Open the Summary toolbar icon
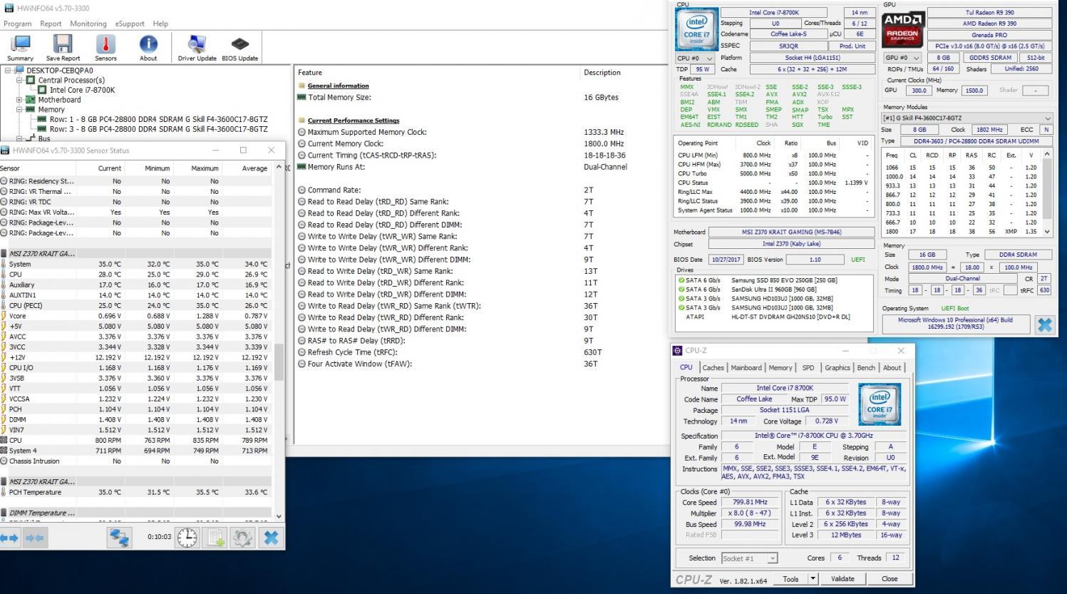The image size is (1067, 594). coord(20,48)
